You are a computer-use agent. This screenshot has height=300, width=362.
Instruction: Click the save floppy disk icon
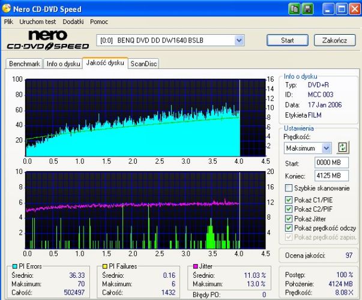[307, 9]
